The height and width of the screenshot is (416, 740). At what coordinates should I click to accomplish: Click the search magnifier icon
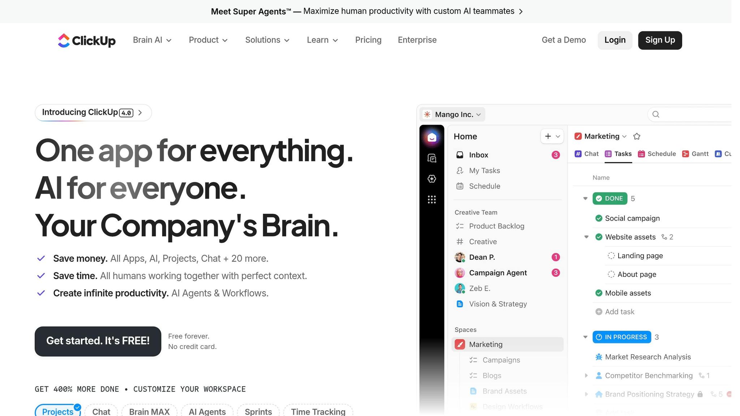tap(656, 114)
